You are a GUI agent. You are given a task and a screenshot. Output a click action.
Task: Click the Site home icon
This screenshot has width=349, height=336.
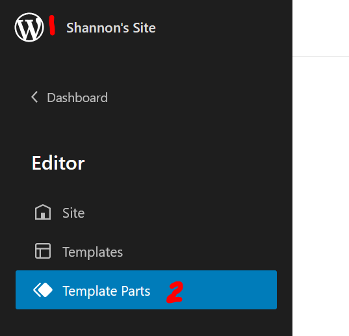click(43, 212)
